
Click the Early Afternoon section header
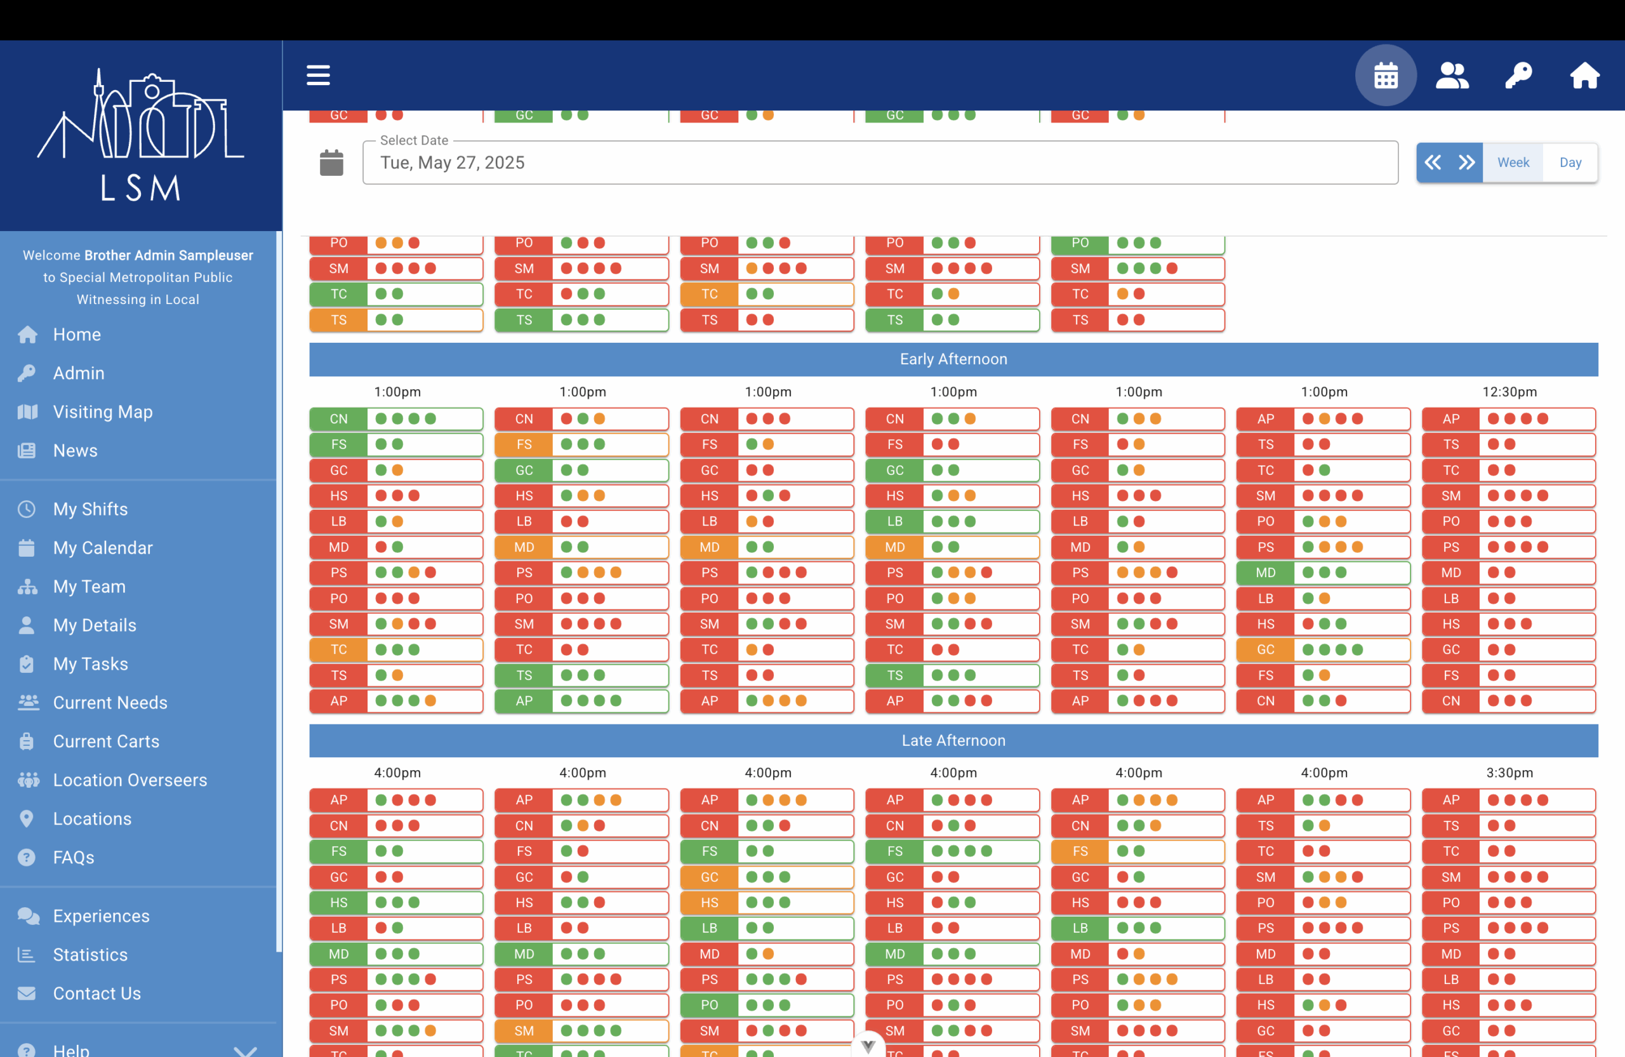pyautogui.click(x=953, y=359)
